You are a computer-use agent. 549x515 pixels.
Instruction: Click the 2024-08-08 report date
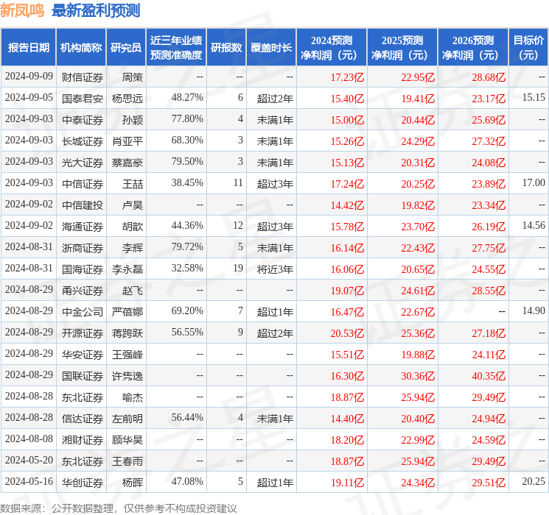[x=29, y=438]
